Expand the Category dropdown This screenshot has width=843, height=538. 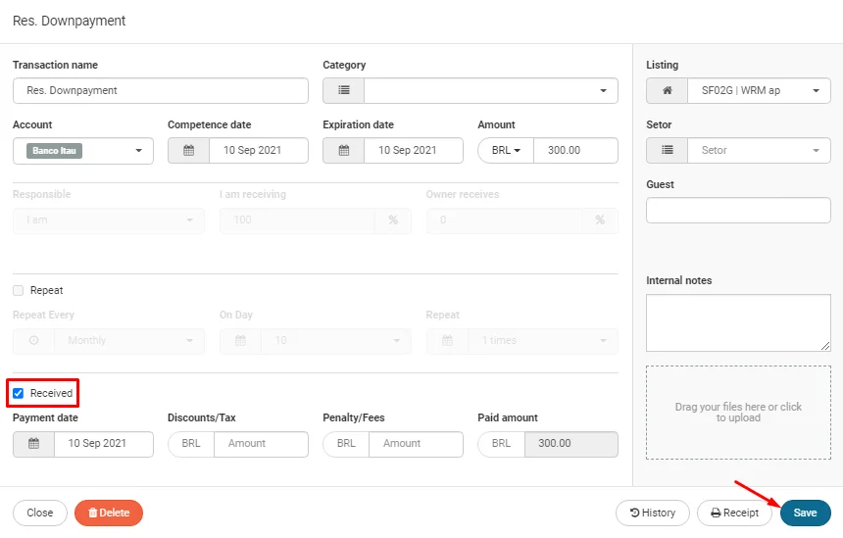coord(490,91)
